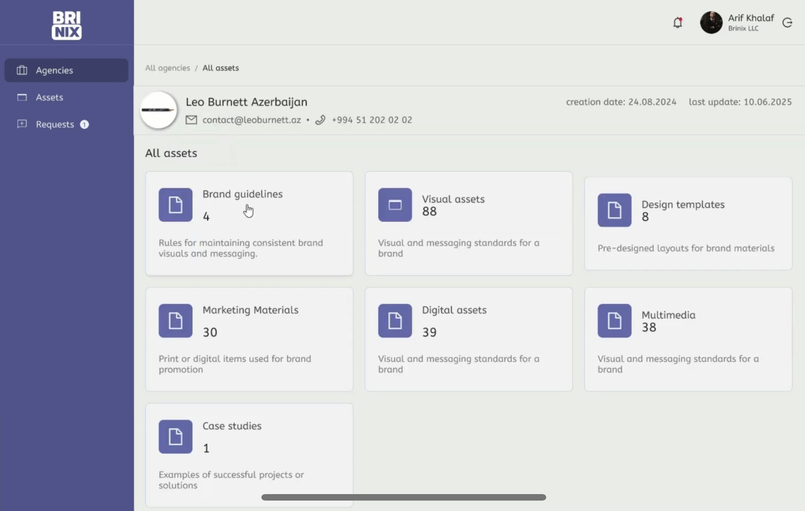This screenshot has width=805, height=511.
Task: Open Assets in the sidebar
Action: click(66, 97)
